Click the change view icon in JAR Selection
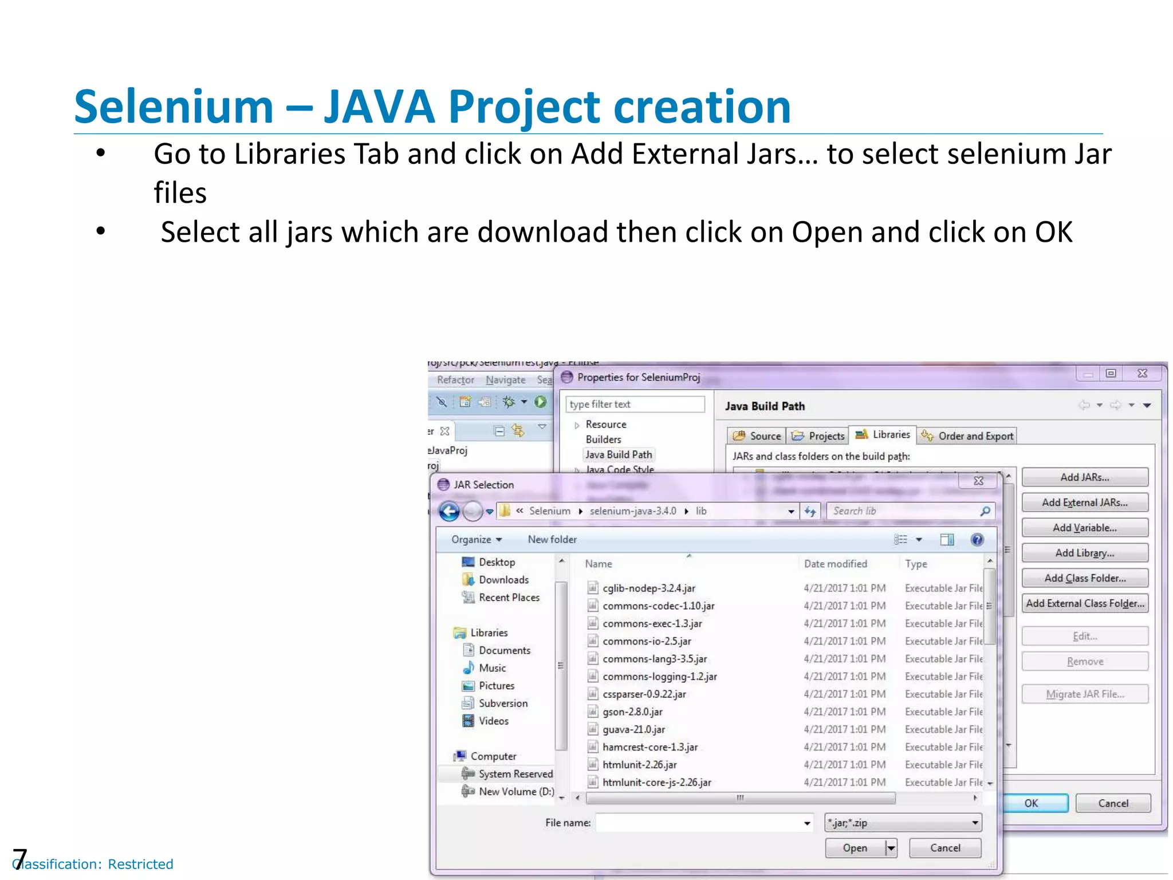The width and height of the screenshot is (1173, 880). click(901, 540)
